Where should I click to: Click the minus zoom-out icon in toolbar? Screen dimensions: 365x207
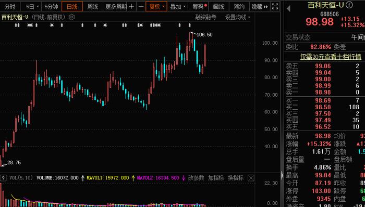click(x=141, y=6)
